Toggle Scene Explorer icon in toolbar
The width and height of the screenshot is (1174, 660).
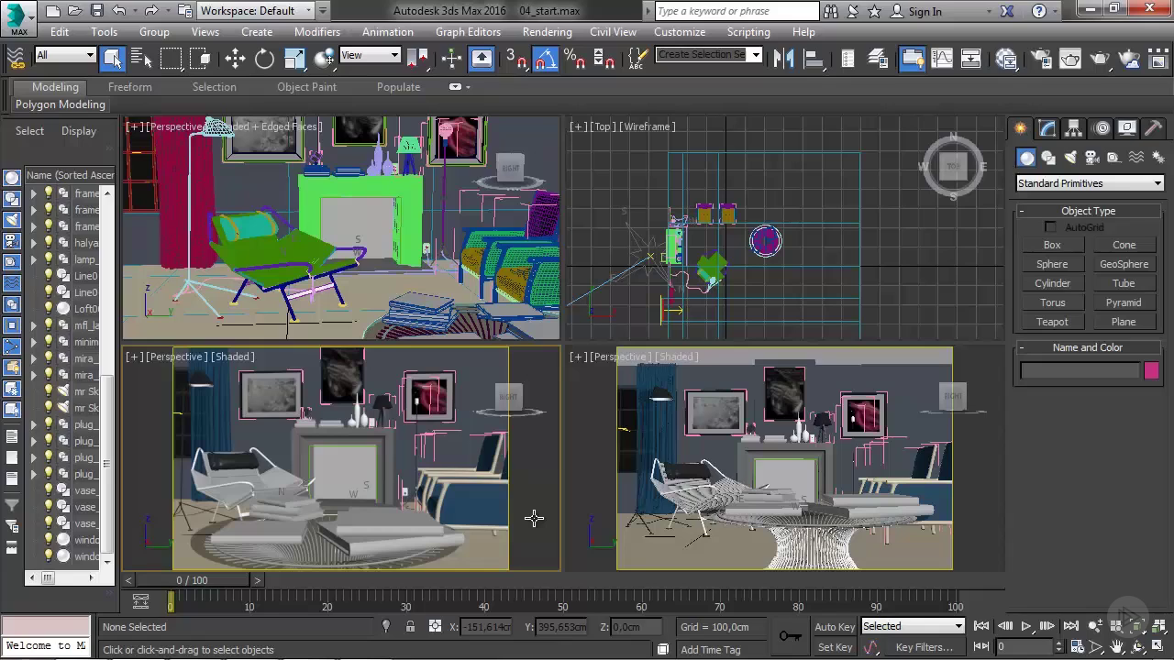(x=847, y=58)
